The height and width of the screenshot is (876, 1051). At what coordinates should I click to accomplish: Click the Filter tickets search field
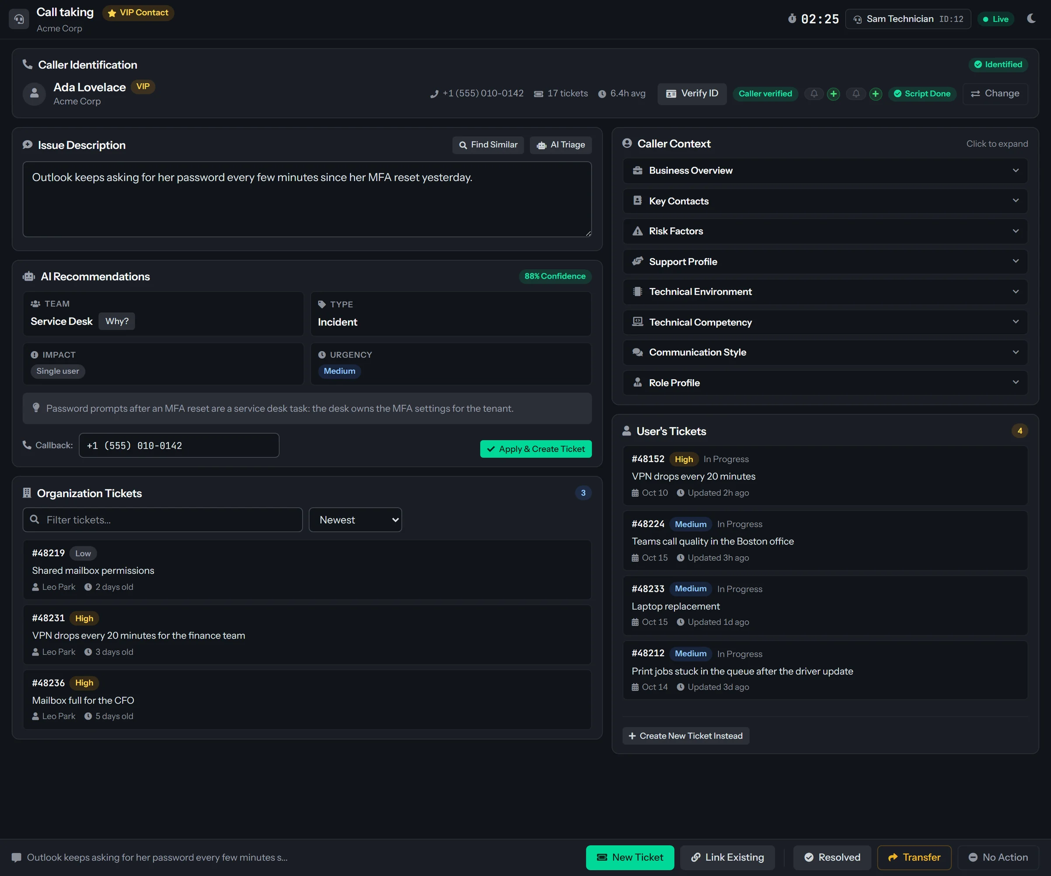162,520
